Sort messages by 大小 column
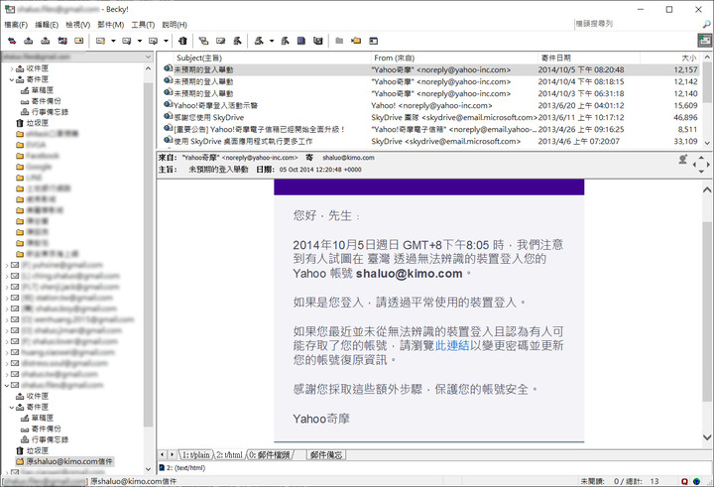Image resolution: width=714 pixels, height=487 pixels. click(669, 58)
